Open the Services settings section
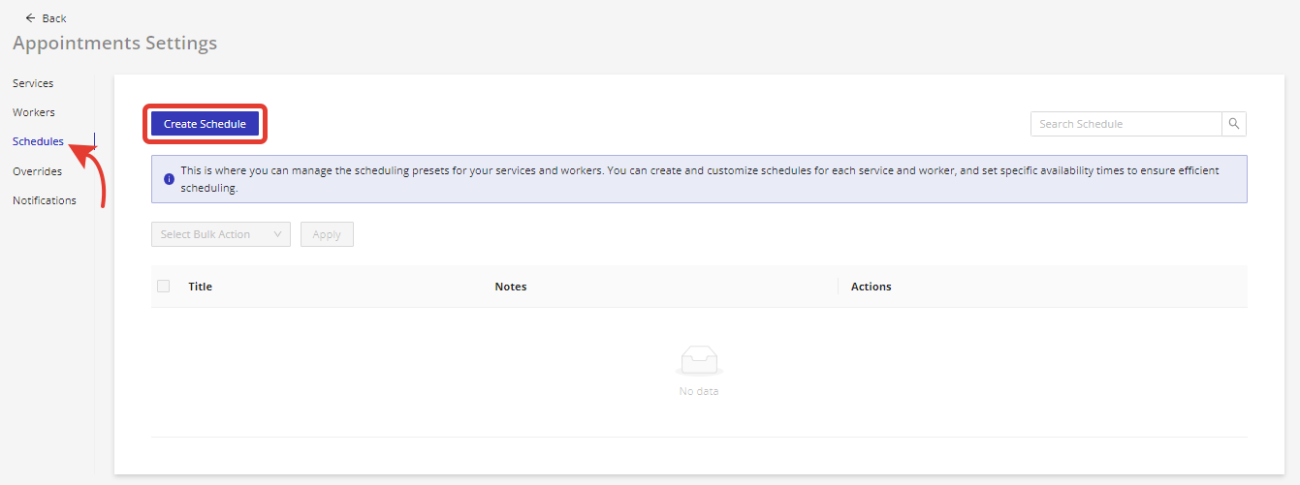 (33, 83)
